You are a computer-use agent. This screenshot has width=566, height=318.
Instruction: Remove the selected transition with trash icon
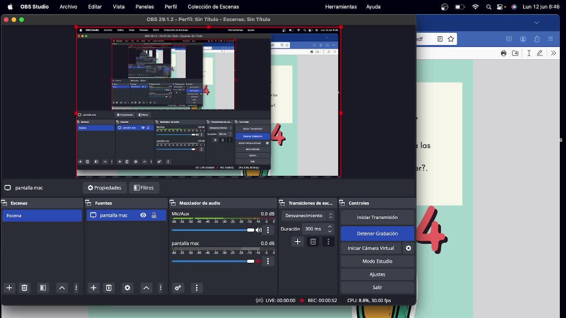click(313, 242)
